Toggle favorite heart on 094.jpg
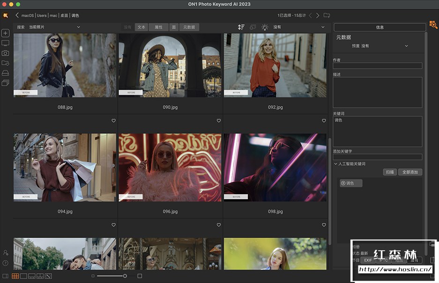439x283 pixels. (113, 121)
